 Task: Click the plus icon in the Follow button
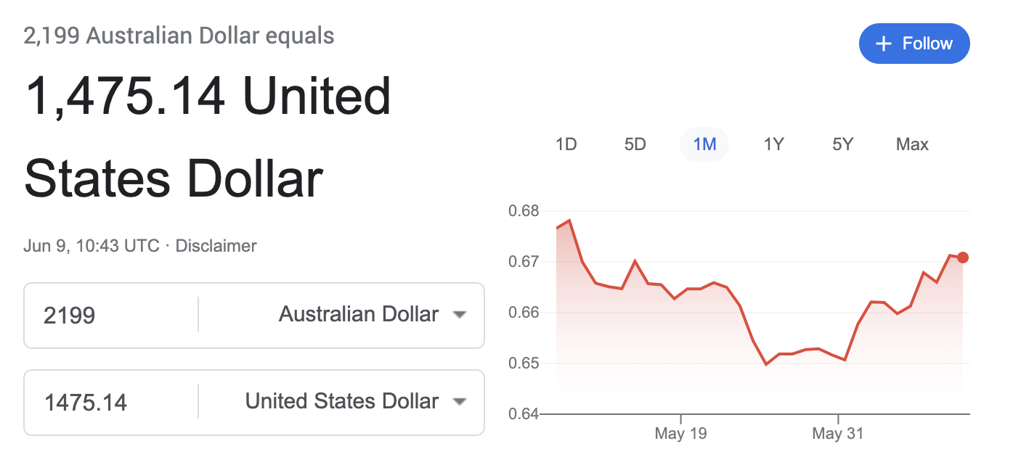click(883, 44)
